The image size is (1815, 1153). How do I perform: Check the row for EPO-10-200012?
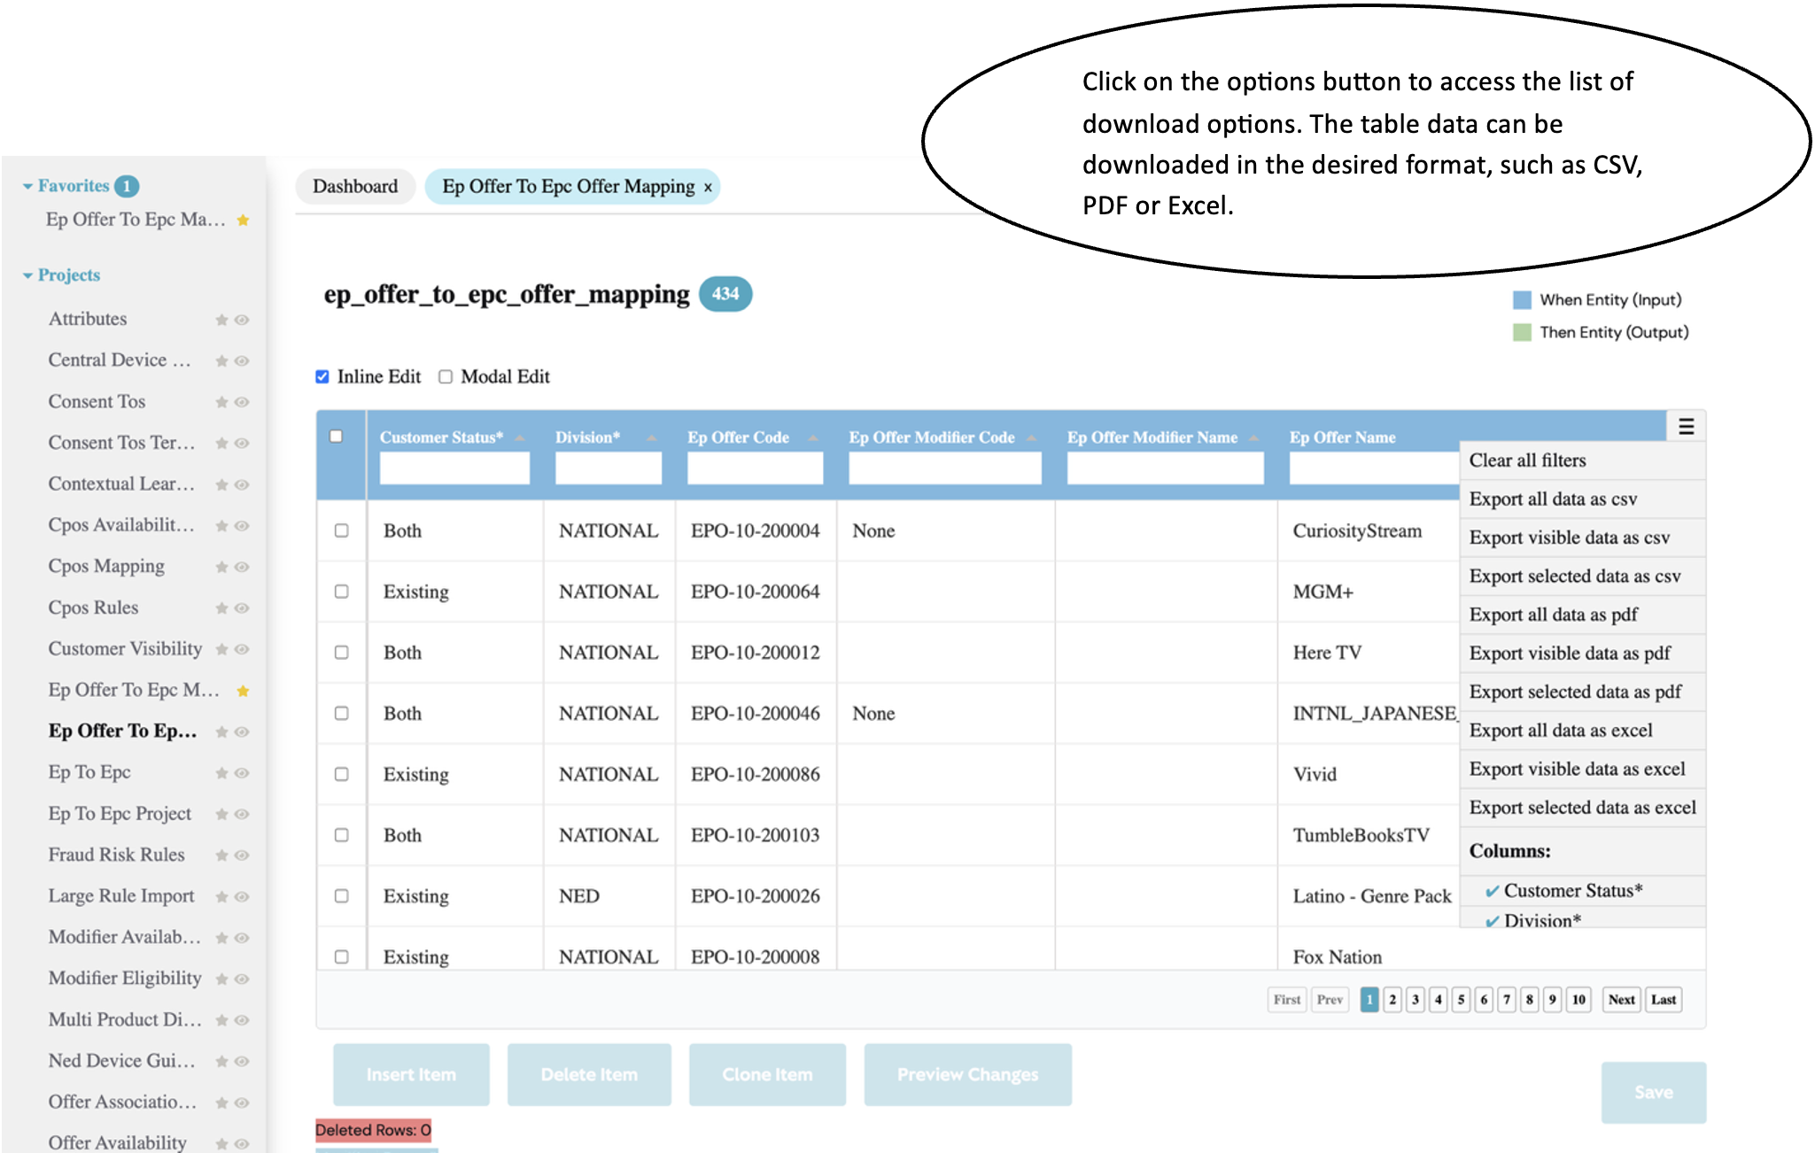(x=342, y=653)
